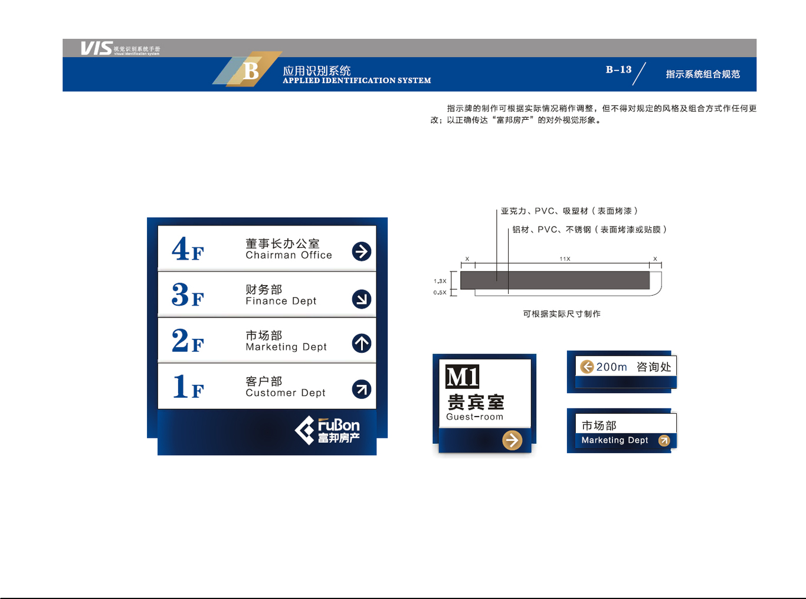Click the '董事长办公室' text on 4F row
The image size is (806, 599).
tap(283, 243)
